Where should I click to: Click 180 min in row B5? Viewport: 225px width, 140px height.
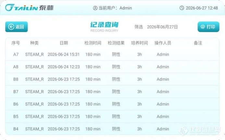pyautogui.click(x=93, y=117)
